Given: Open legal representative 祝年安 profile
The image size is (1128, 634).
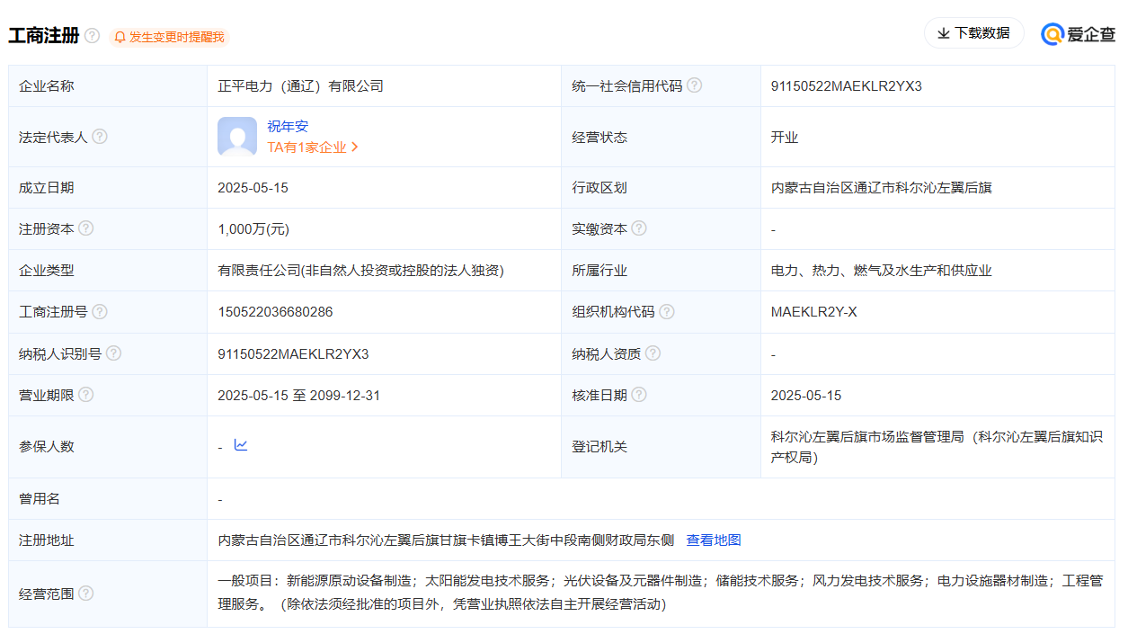Looking at the screenshot, I should tap(288, 127).
